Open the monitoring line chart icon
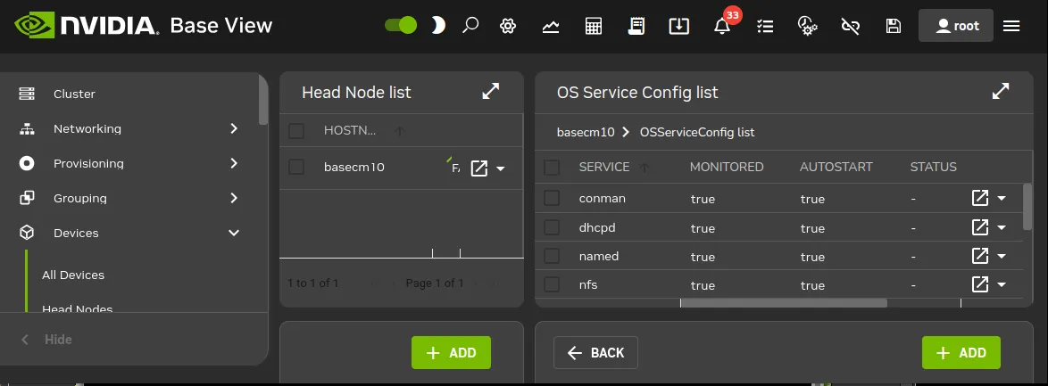The image size is (1048, 386). pyautogui.click(x=551, y=26)
